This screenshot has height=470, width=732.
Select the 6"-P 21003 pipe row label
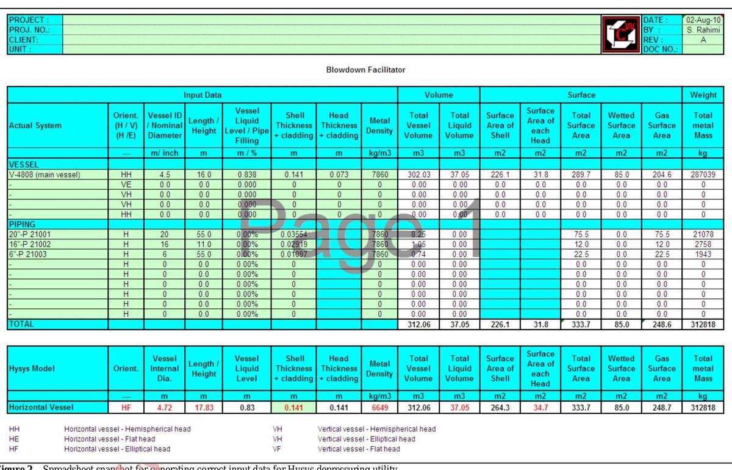point(58,254)
